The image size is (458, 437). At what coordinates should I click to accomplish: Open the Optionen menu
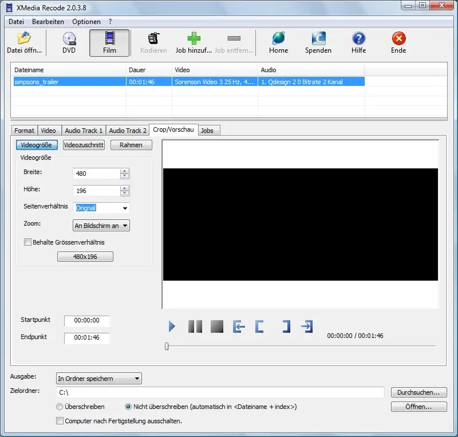(x=86, y=21)
